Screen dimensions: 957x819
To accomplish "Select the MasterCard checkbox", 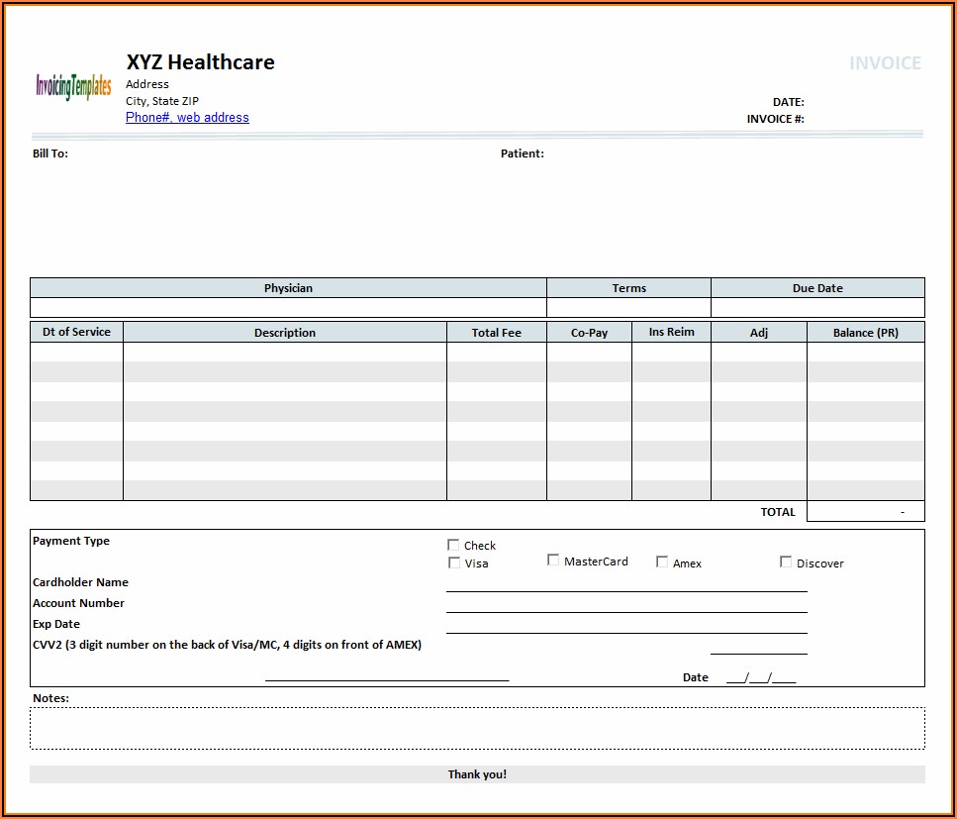I will tap(553, 561).
